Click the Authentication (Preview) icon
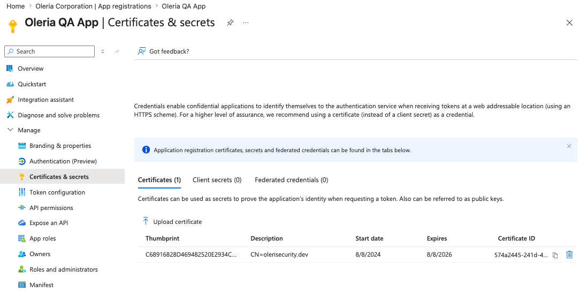This screenshot has height=292, width=579. (x=22, y=161)
